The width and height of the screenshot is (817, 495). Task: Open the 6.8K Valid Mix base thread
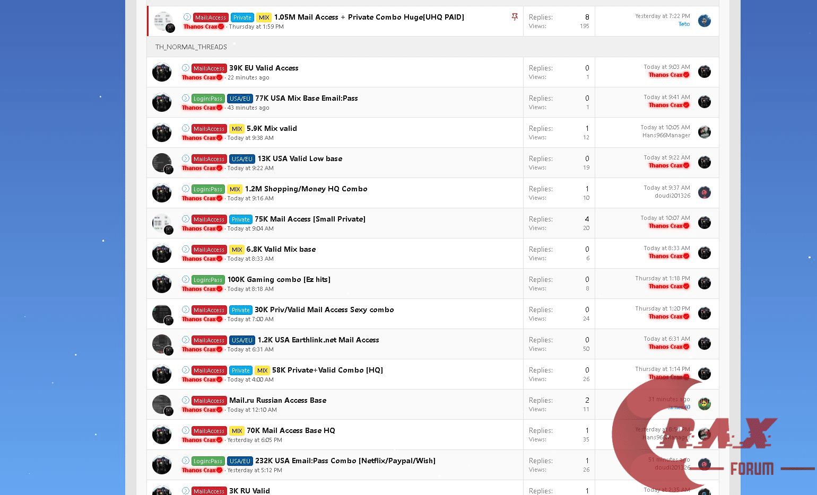(x=281, y=249)
